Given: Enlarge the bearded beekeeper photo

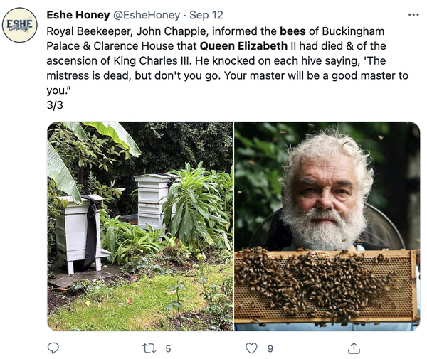Looking at the screenshot, I should [327, 185].
